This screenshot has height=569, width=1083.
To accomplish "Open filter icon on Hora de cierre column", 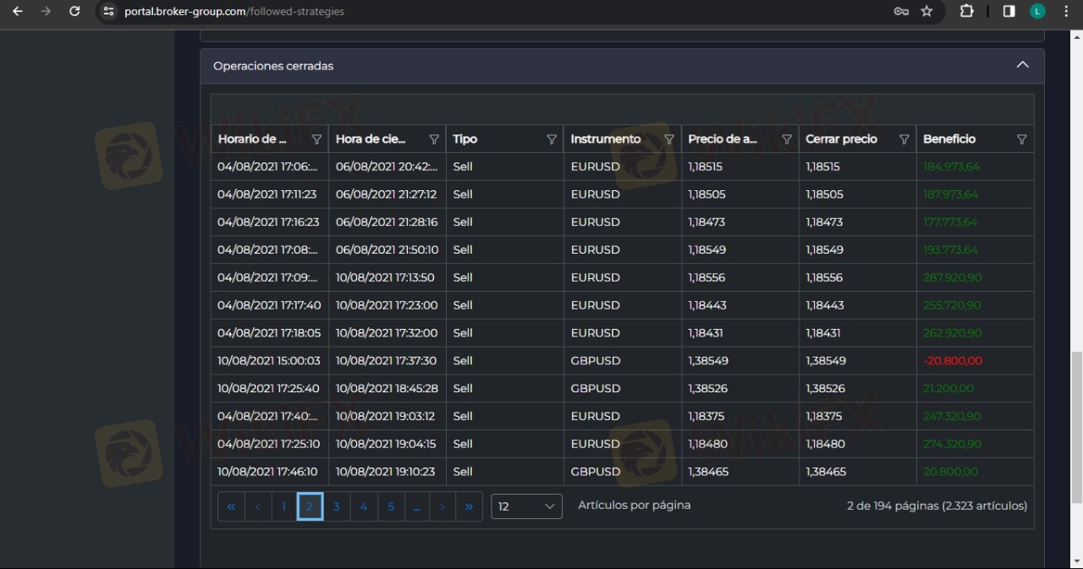I will pyautogui.click(x=434, y=140).
